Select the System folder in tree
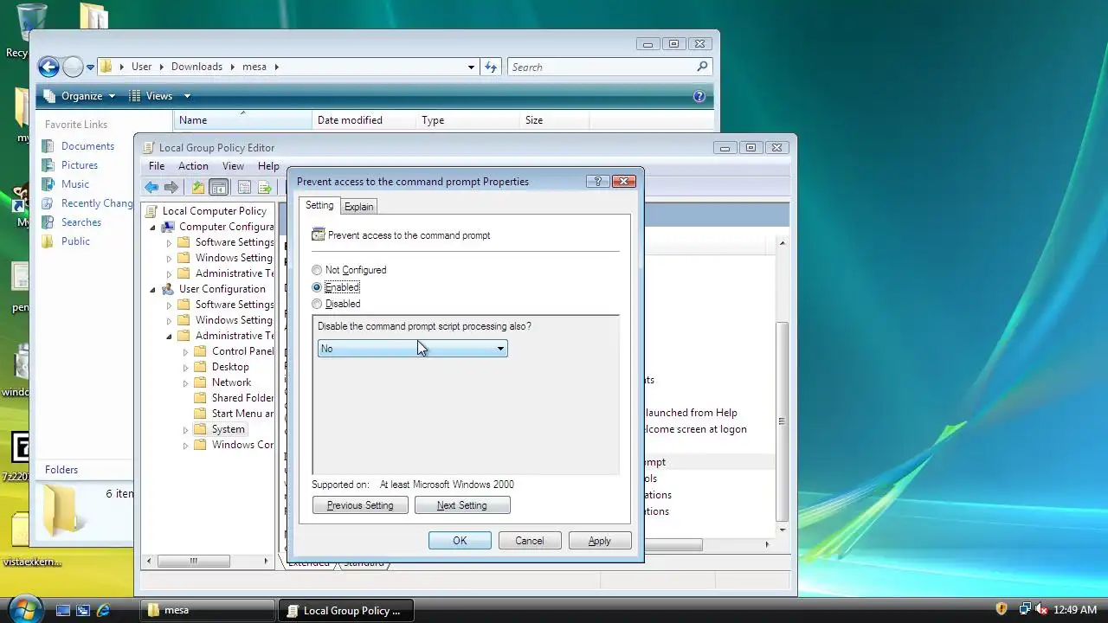This screenshot has width=1108, height=623. click(229, 429)
